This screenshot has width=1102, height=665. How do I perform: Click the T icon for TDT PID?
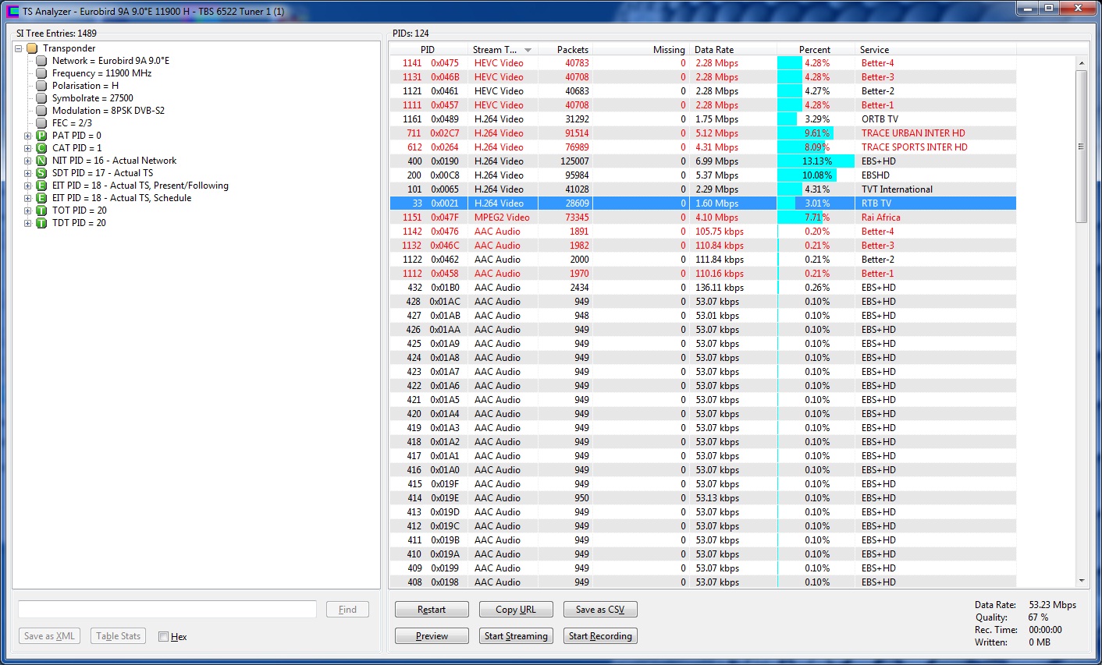[41, 223]
